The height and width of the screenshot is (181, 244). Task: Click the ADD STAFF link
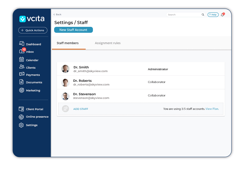pyautogui.click(x=81, y=109)
